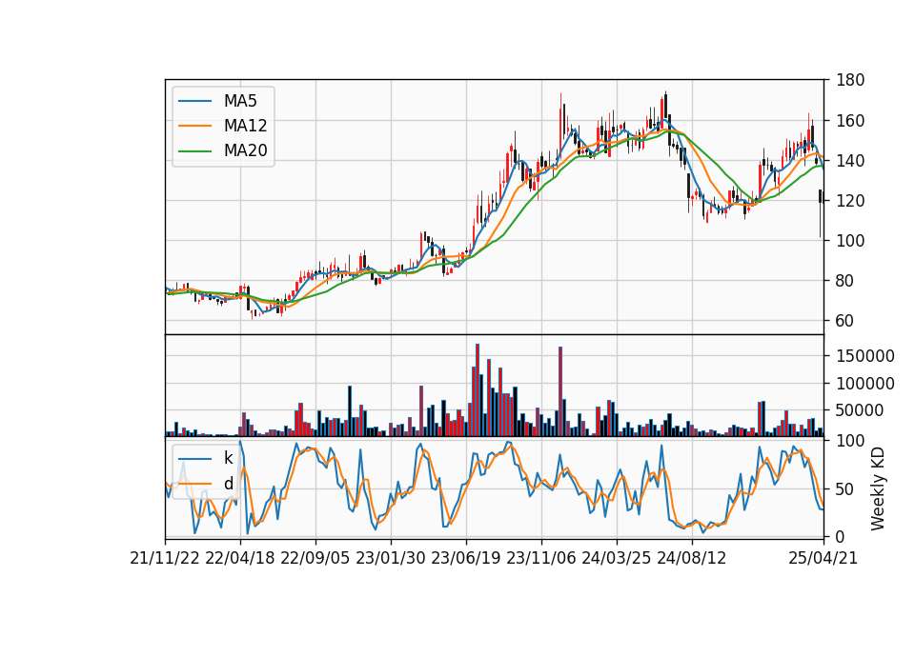This screenshot has width=915, height=657.
Task: Click the green MA20 legend line sample
Action: coord(194,151)
